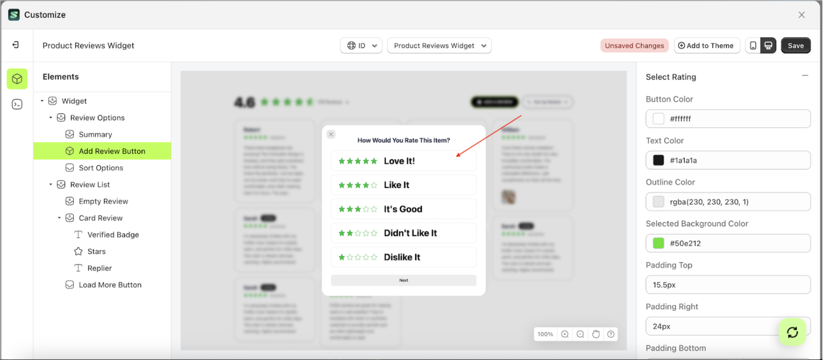Screen dimensions: 825x360
Task: Switch to desktop device preview
Action: pos(768,45)
